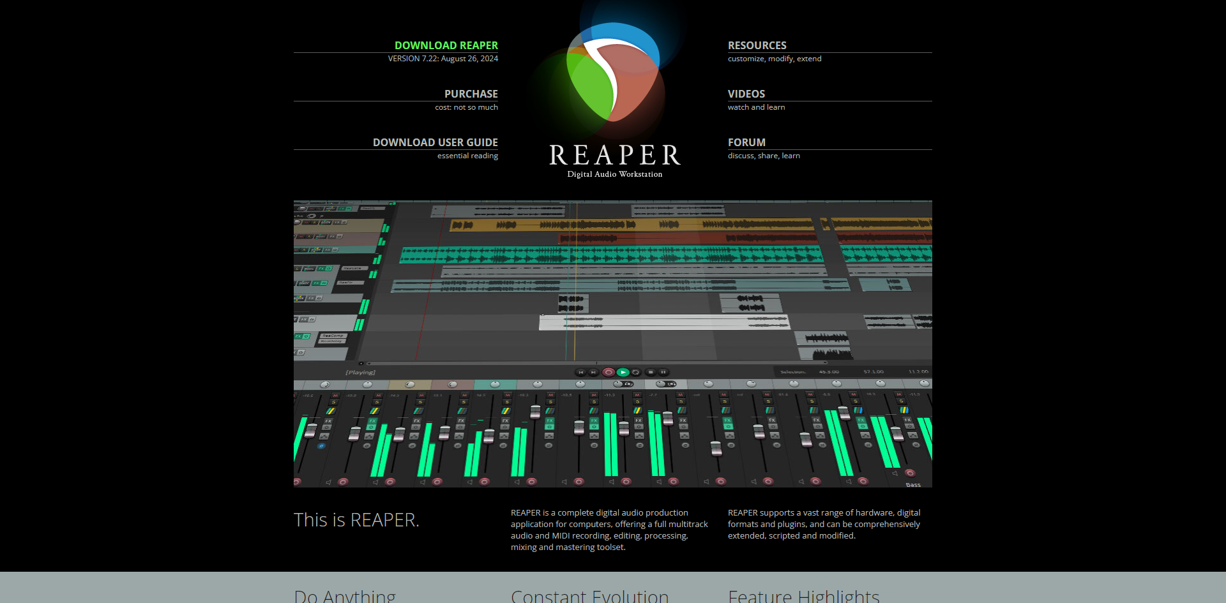Screen dimensions: 1226x603
Task: Select the ReaComp plugin slot
Action: click(333, 335)
